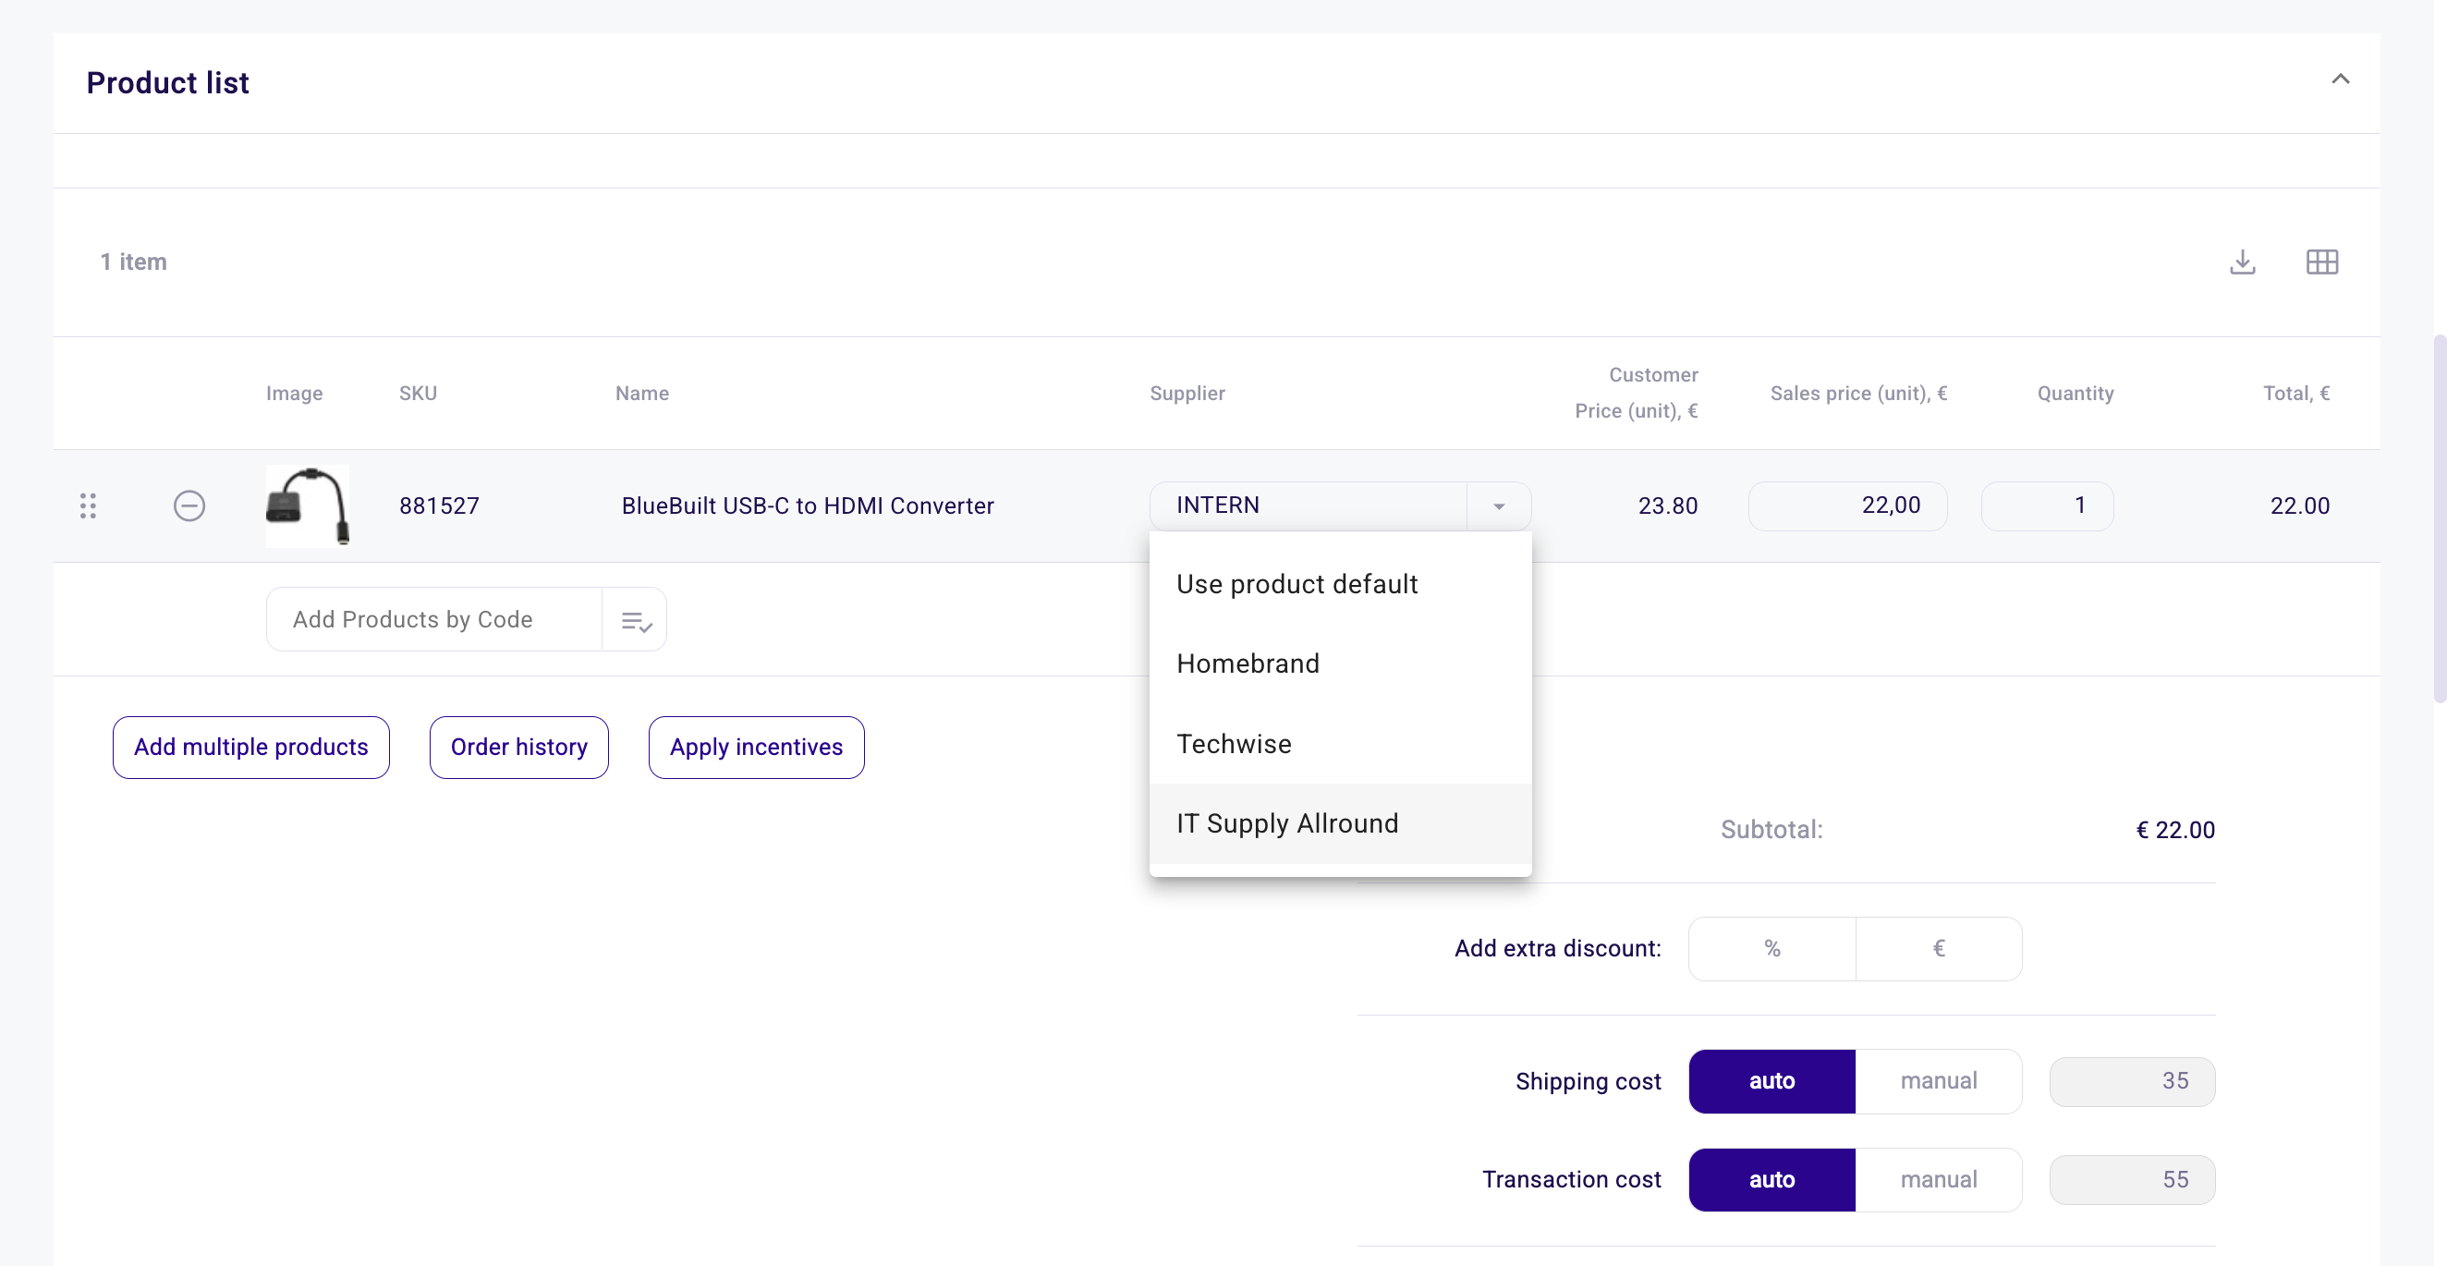This screenshot has width=2447, height=1266.
Task: Open Add multiple products dialog
Action: (x=250, y=748)
